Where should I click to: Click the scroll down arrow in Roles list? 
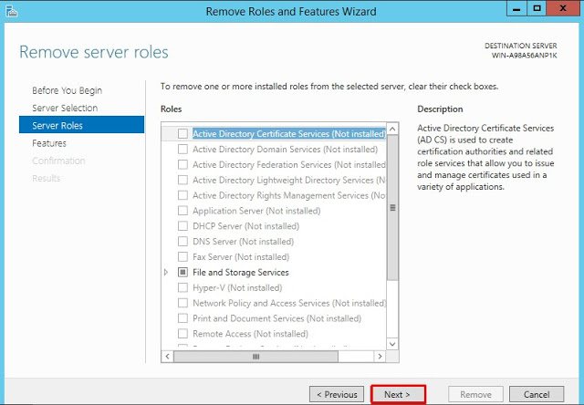(392, 343)
